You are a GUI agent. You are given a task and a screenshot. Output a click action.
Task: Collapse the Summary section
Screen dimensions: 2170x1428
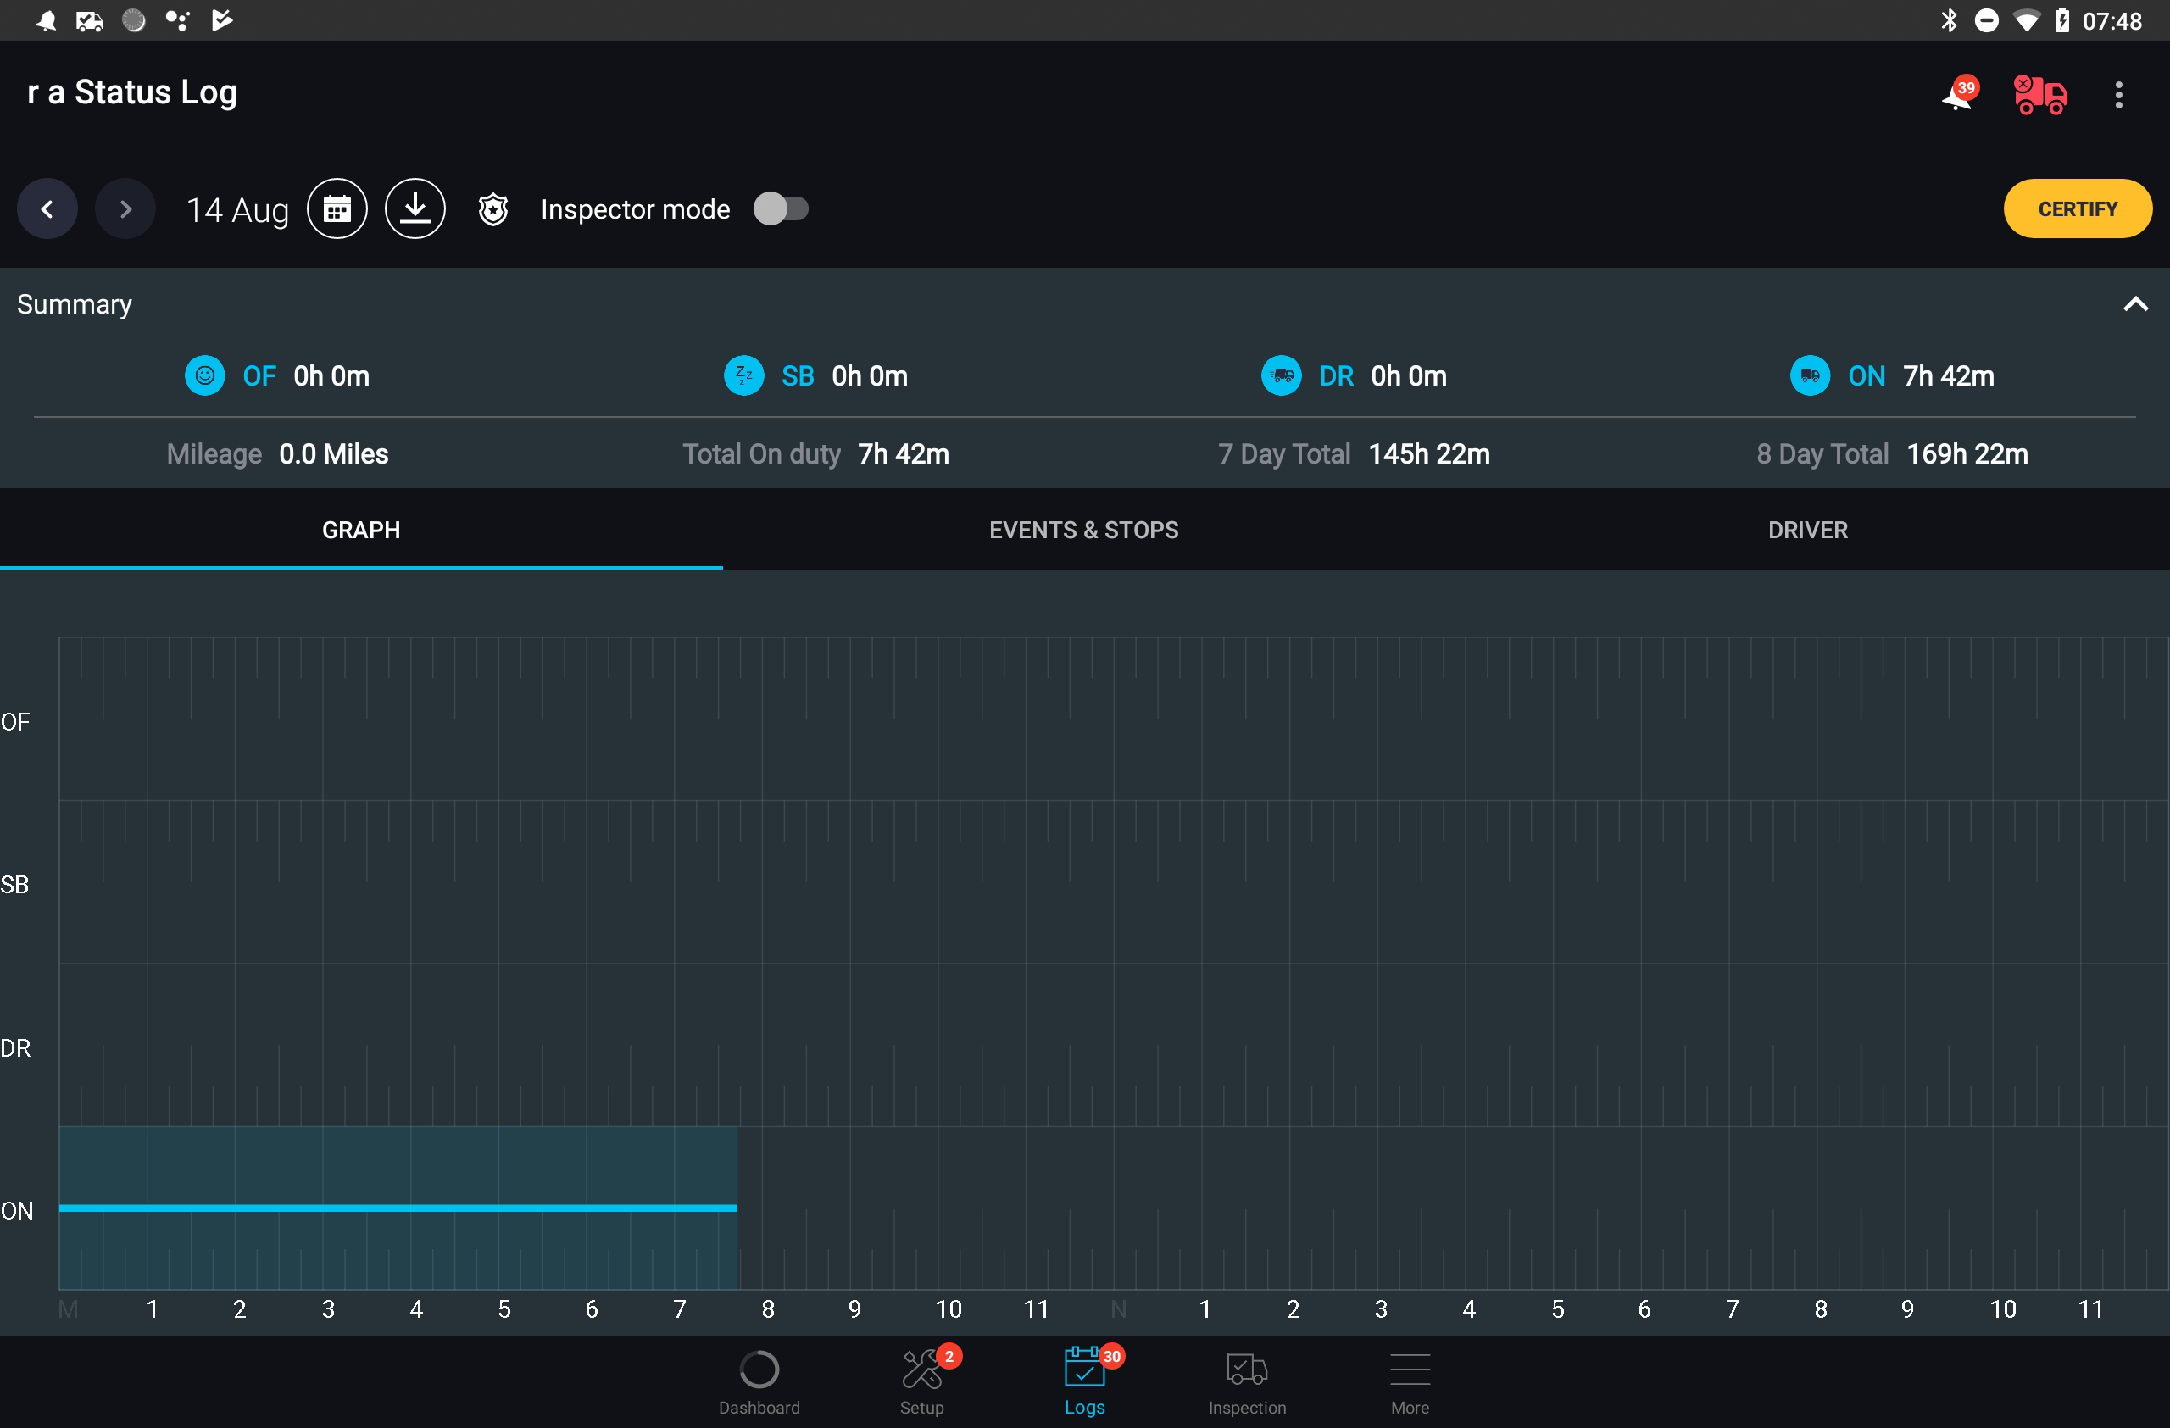2135,304
